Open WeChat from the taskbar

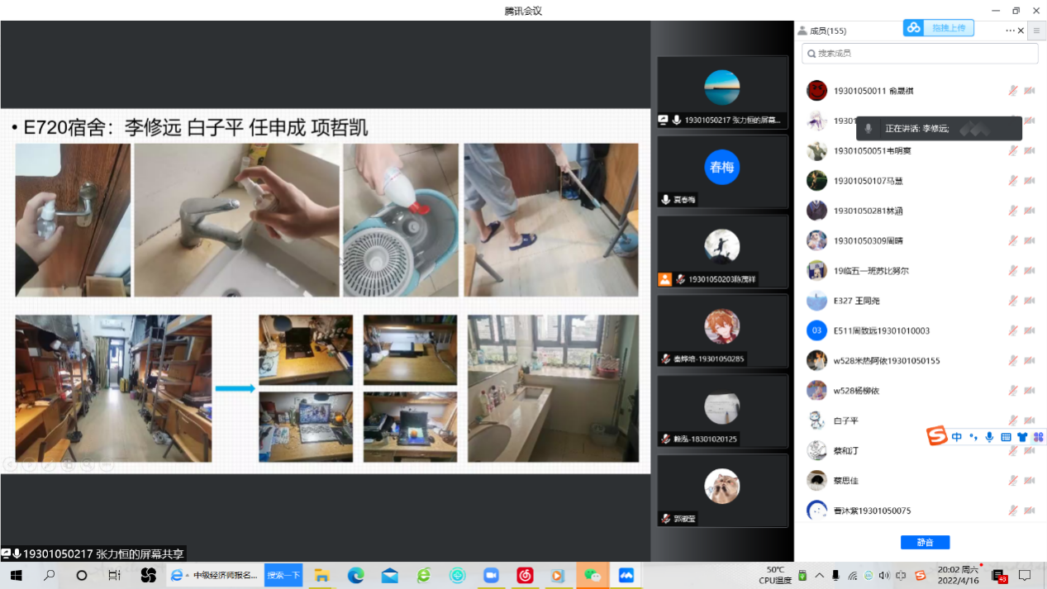click(593, 575)
